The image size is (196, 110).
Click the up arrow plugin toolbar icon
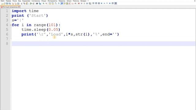pyautogui.click(x=104, y=3)
